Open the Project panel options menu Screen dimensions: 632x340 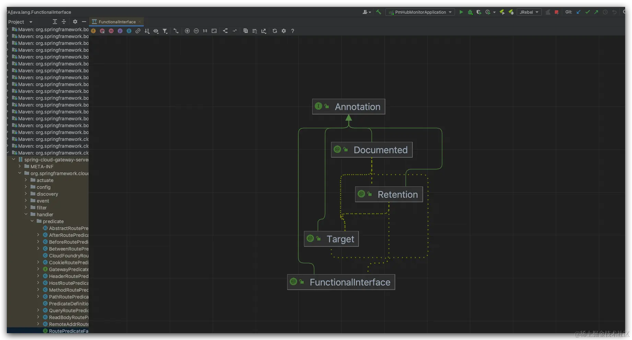(x=75, y=22)
